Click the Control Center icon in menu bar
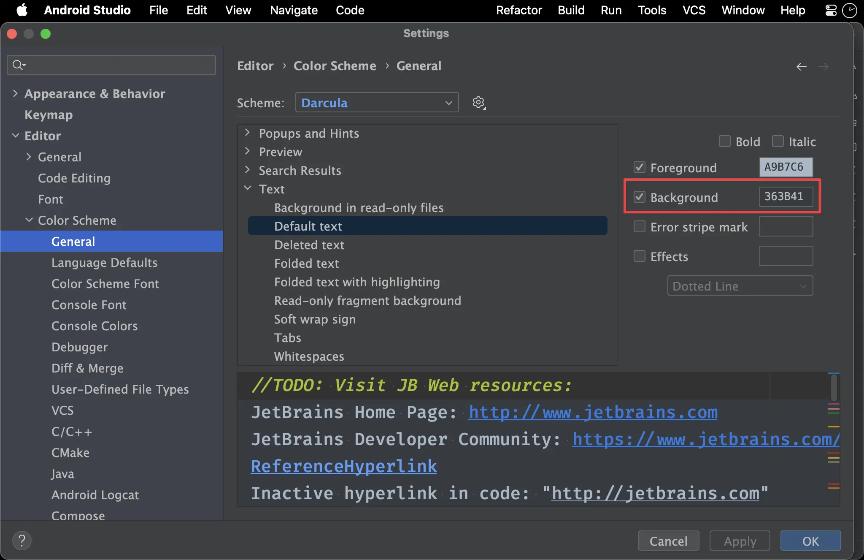Screen dimensions: 864x560 831,10
